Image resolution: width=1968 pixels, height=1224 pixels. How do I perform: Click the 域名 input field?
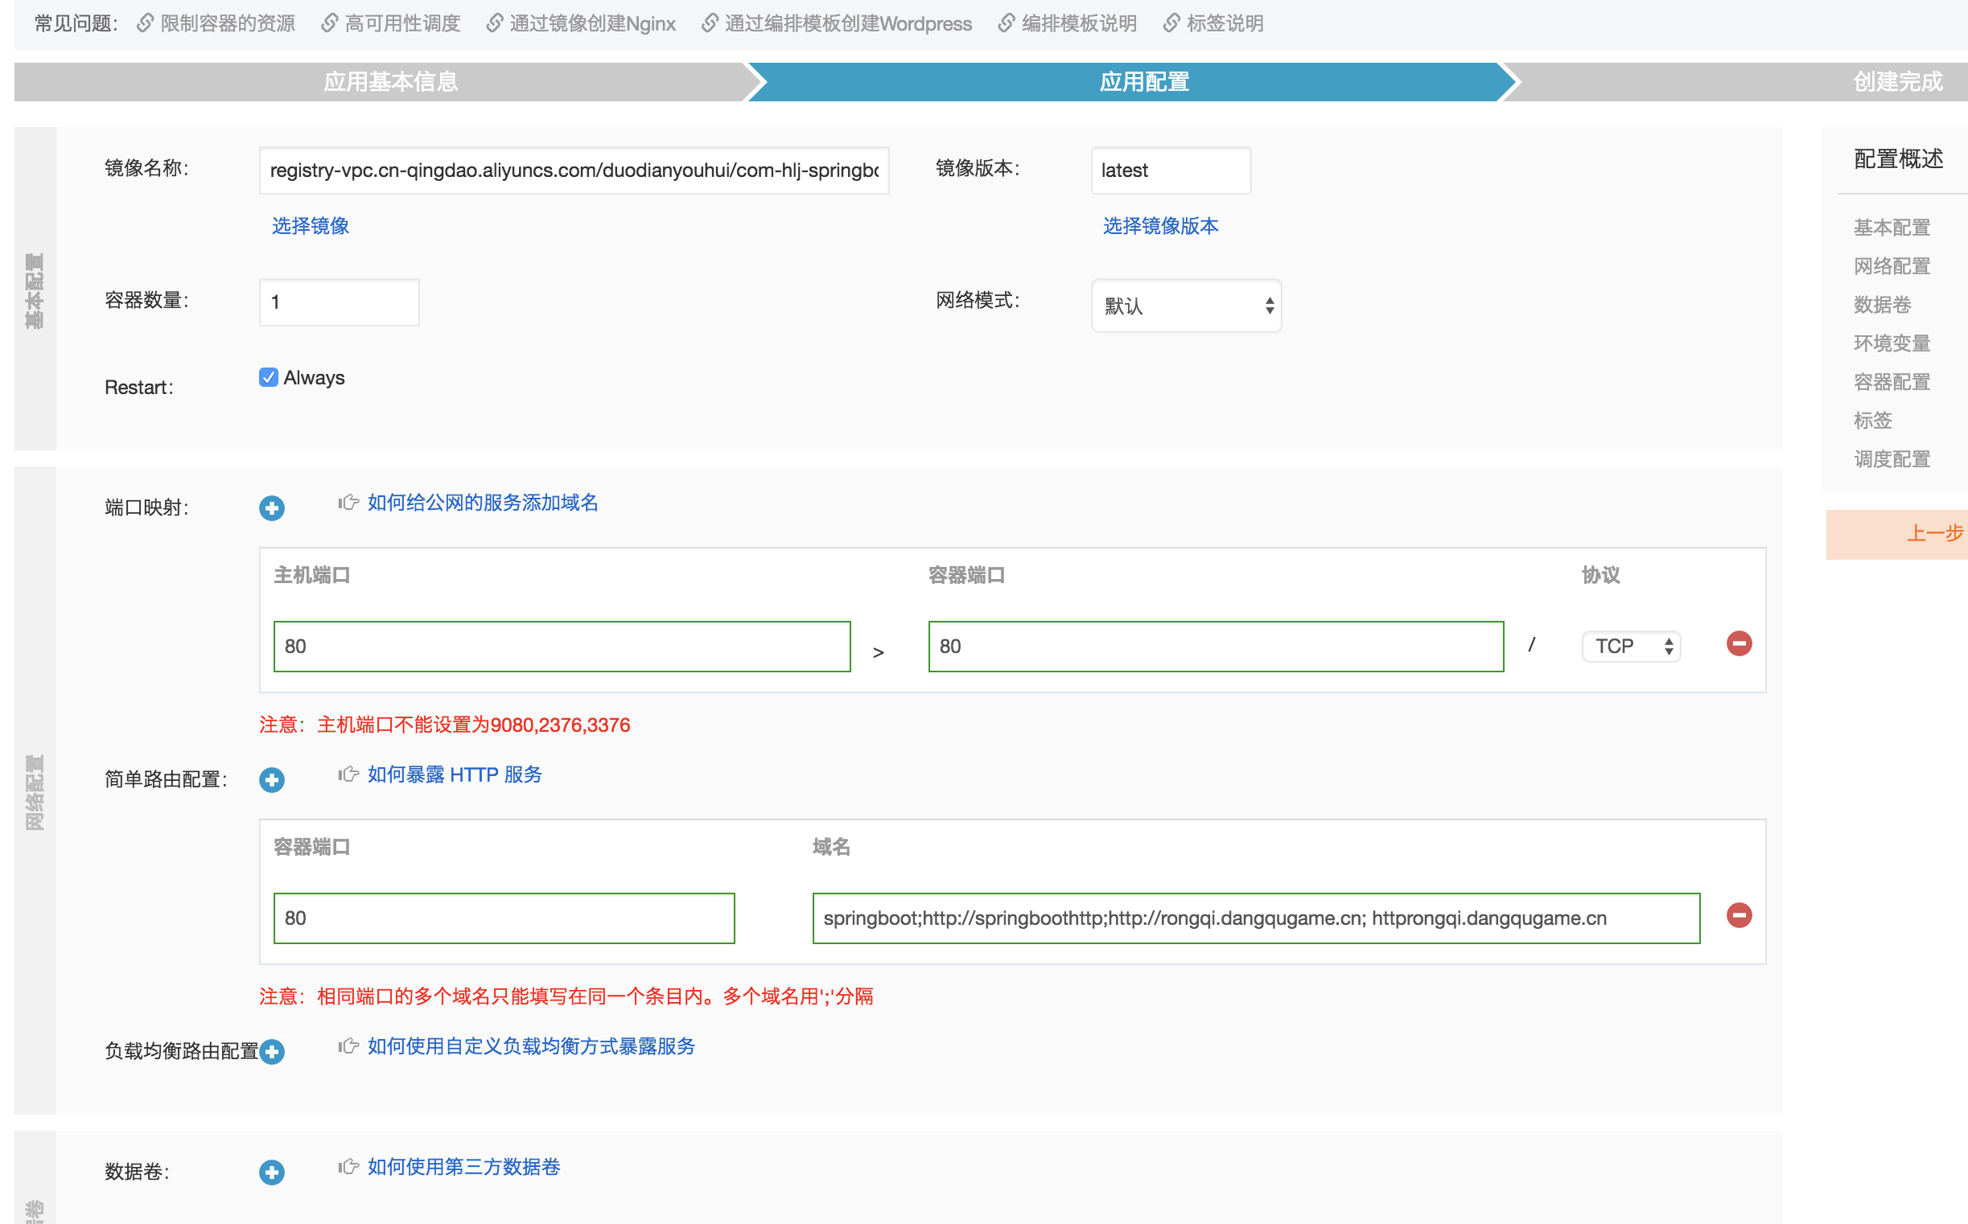pyautogui.click(x=1255, y=918)
